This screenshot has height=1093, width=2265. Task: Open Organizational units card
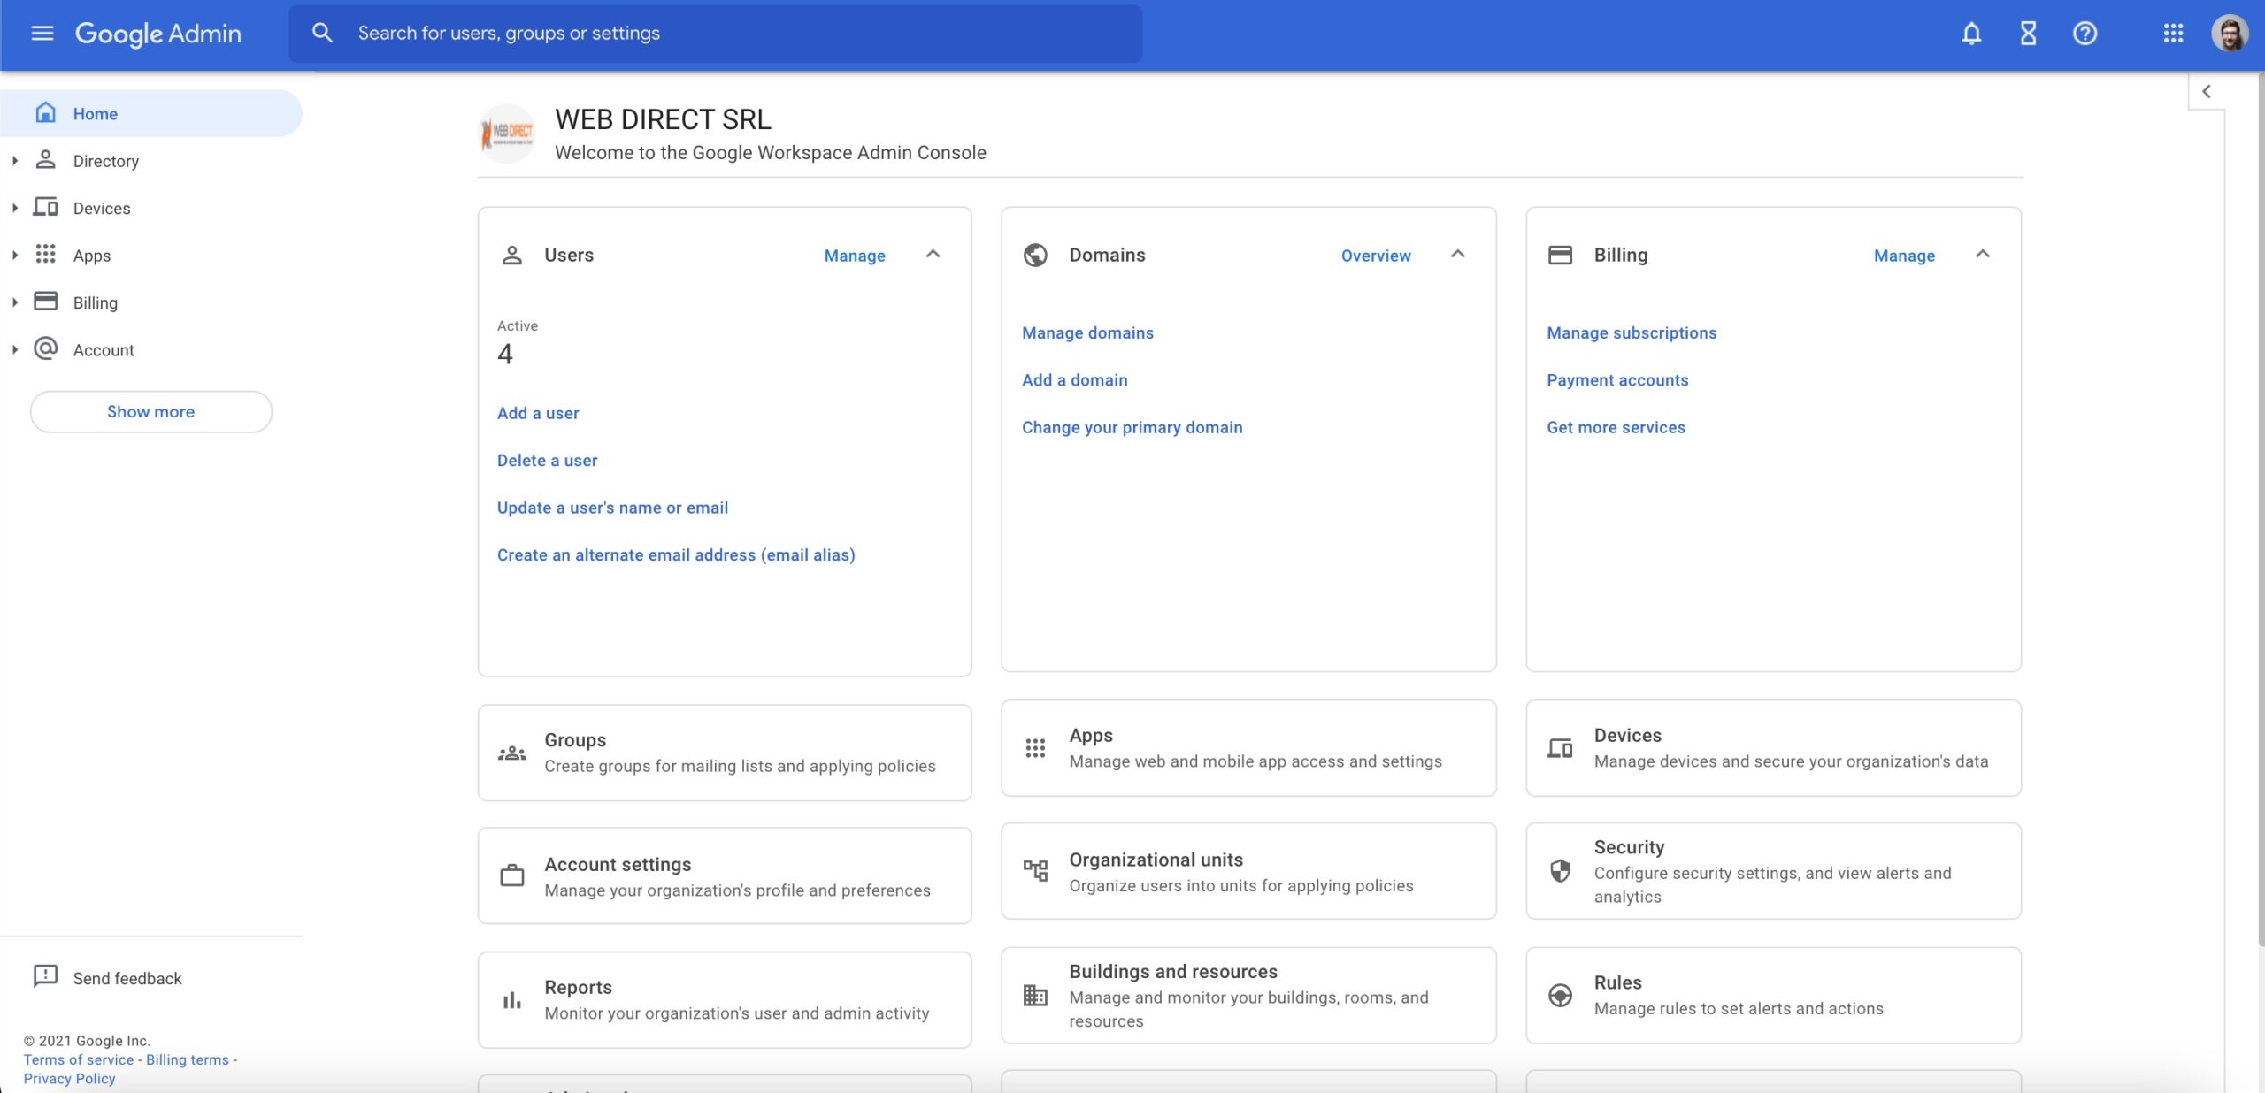[x=1248, y=871]
